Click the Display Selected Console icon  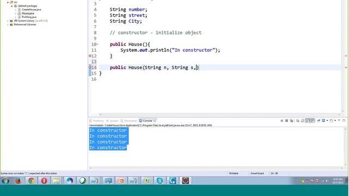(x=323, y=121)
